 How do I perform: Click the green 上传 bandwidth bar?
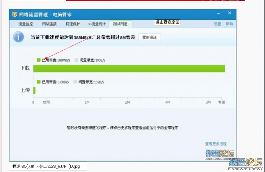click(34, 90)
